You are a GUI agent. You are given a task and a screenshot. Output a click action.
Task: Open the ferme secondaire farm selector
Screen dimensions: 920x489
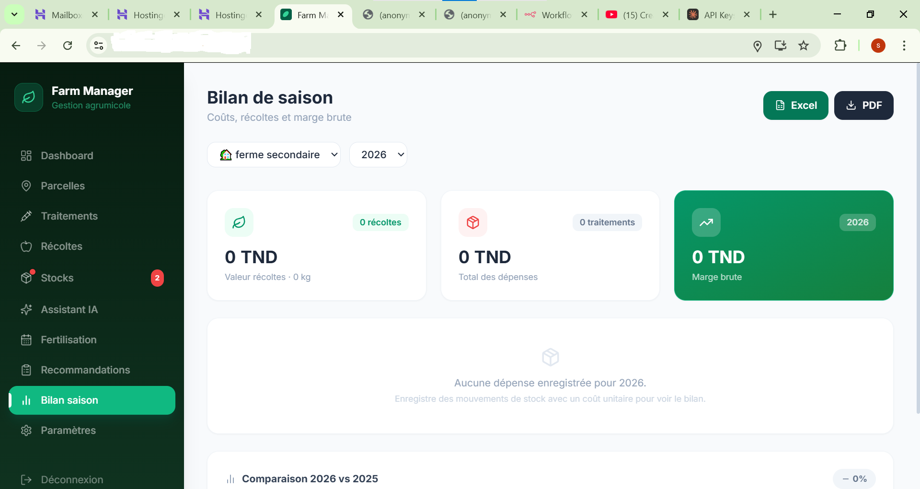pos(274,154)
